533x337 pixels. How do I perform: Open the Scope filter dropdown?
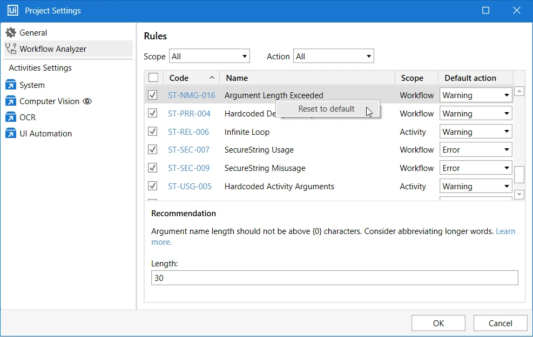210,56
